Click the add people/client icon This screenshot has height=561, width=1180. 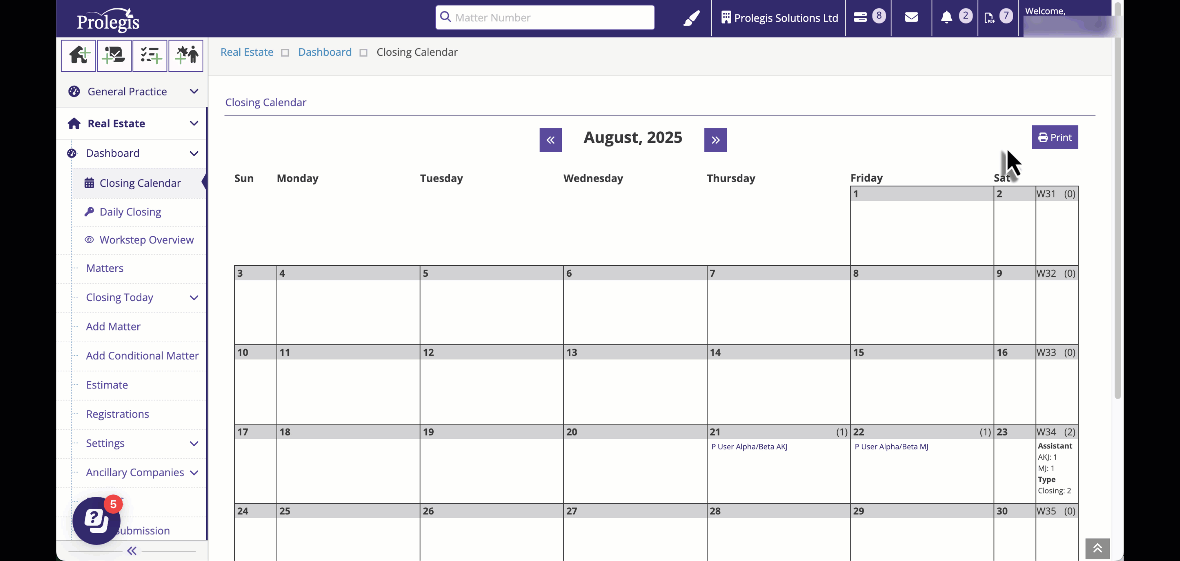coord(186,55)
